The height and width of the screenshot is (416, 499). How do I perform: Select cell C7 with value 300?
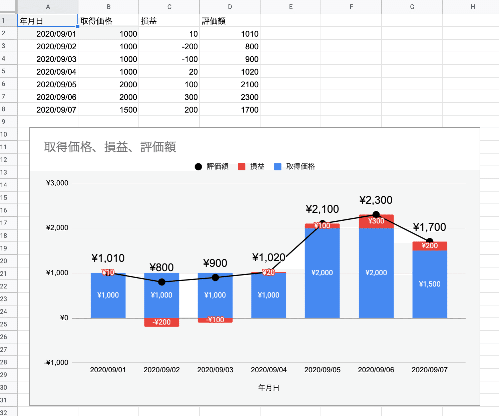point(169,97)
